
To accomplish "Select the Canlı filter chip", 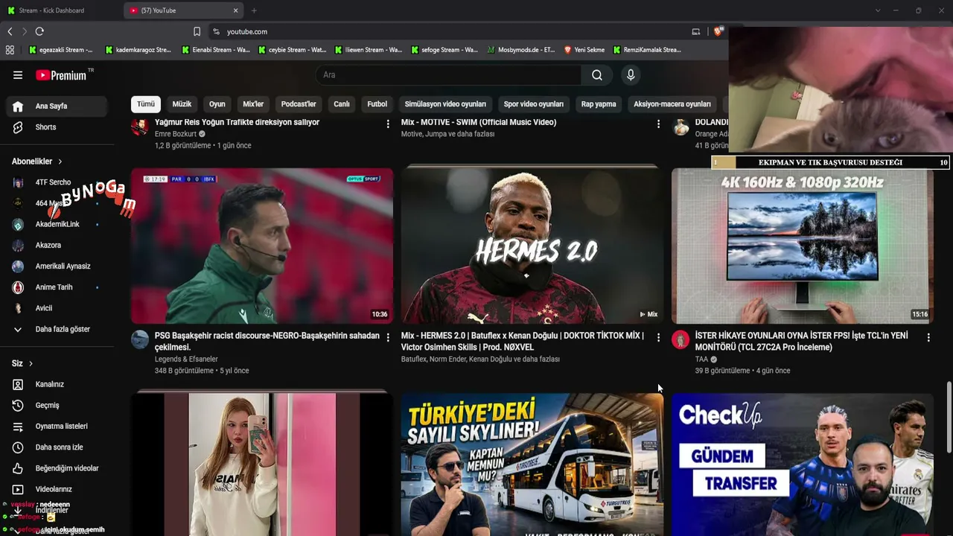I will click(342, 104).
